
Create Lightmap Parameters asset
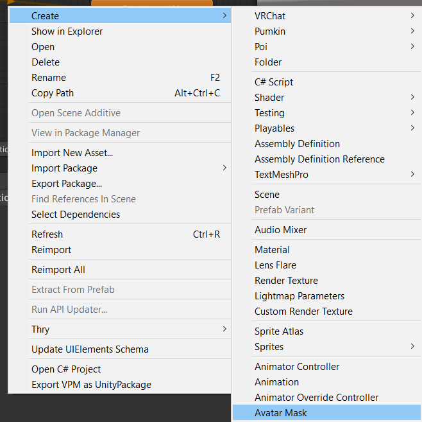click(326, 296)
